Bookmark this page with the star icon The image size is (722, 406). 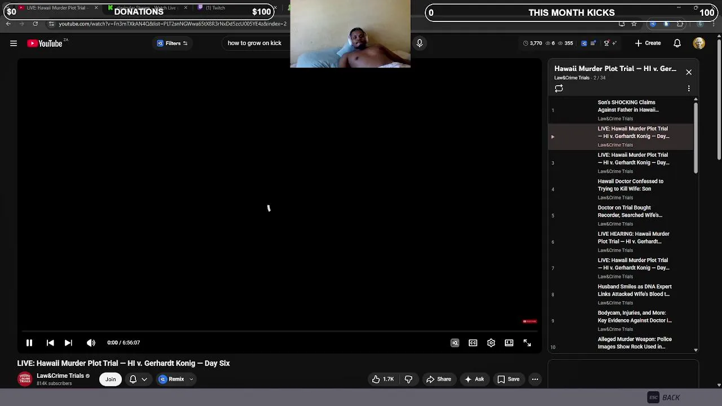click(634, 24)
